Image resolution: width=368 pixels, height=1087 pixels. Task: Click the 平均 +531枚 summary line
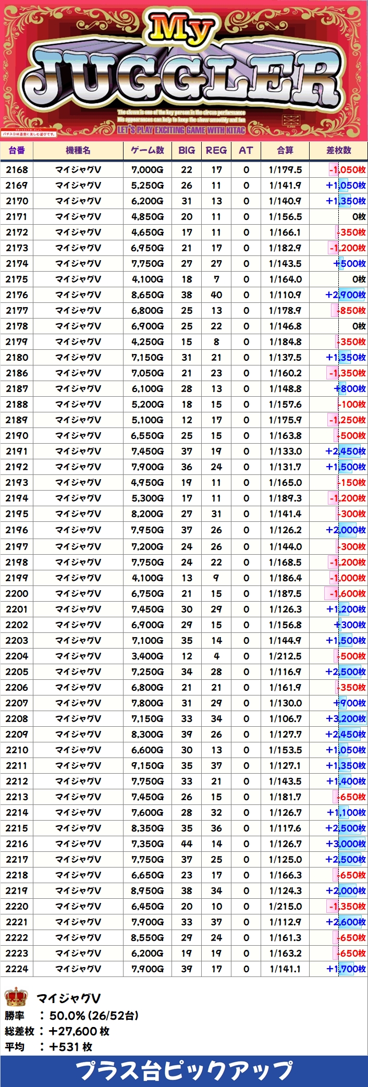[48, 1047]
